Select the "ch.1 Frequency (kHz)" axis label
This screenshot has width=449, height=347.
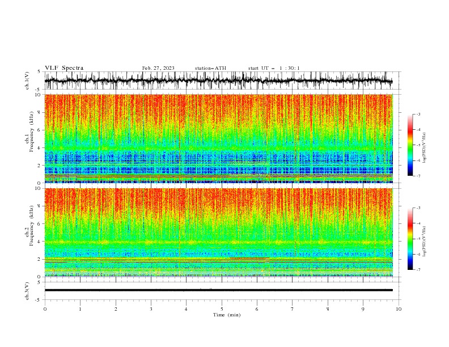tap(29, 132)
